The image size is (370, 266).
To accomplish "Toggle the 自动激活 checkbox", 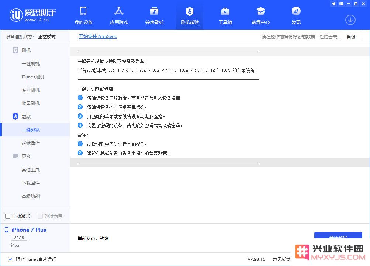I will tap(8, 216).
